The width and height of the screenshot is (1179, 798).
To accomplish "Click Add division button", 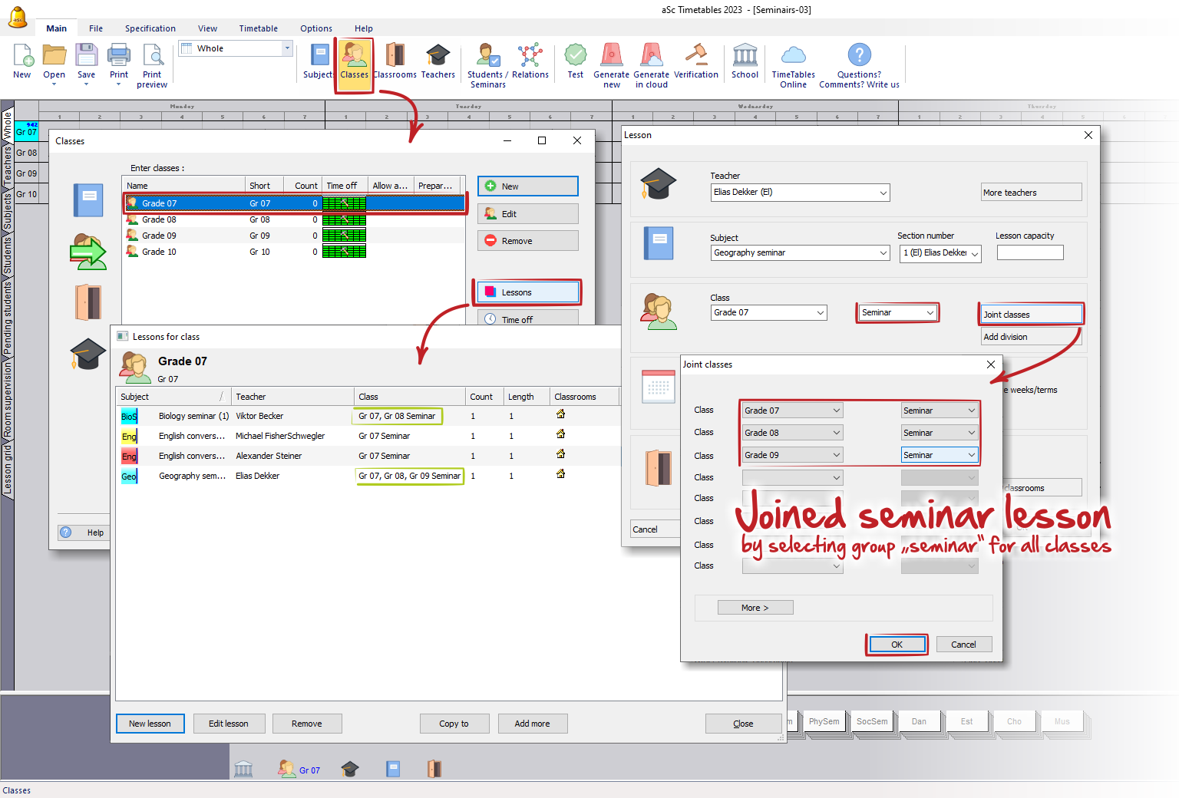I will coord(1031,337).
